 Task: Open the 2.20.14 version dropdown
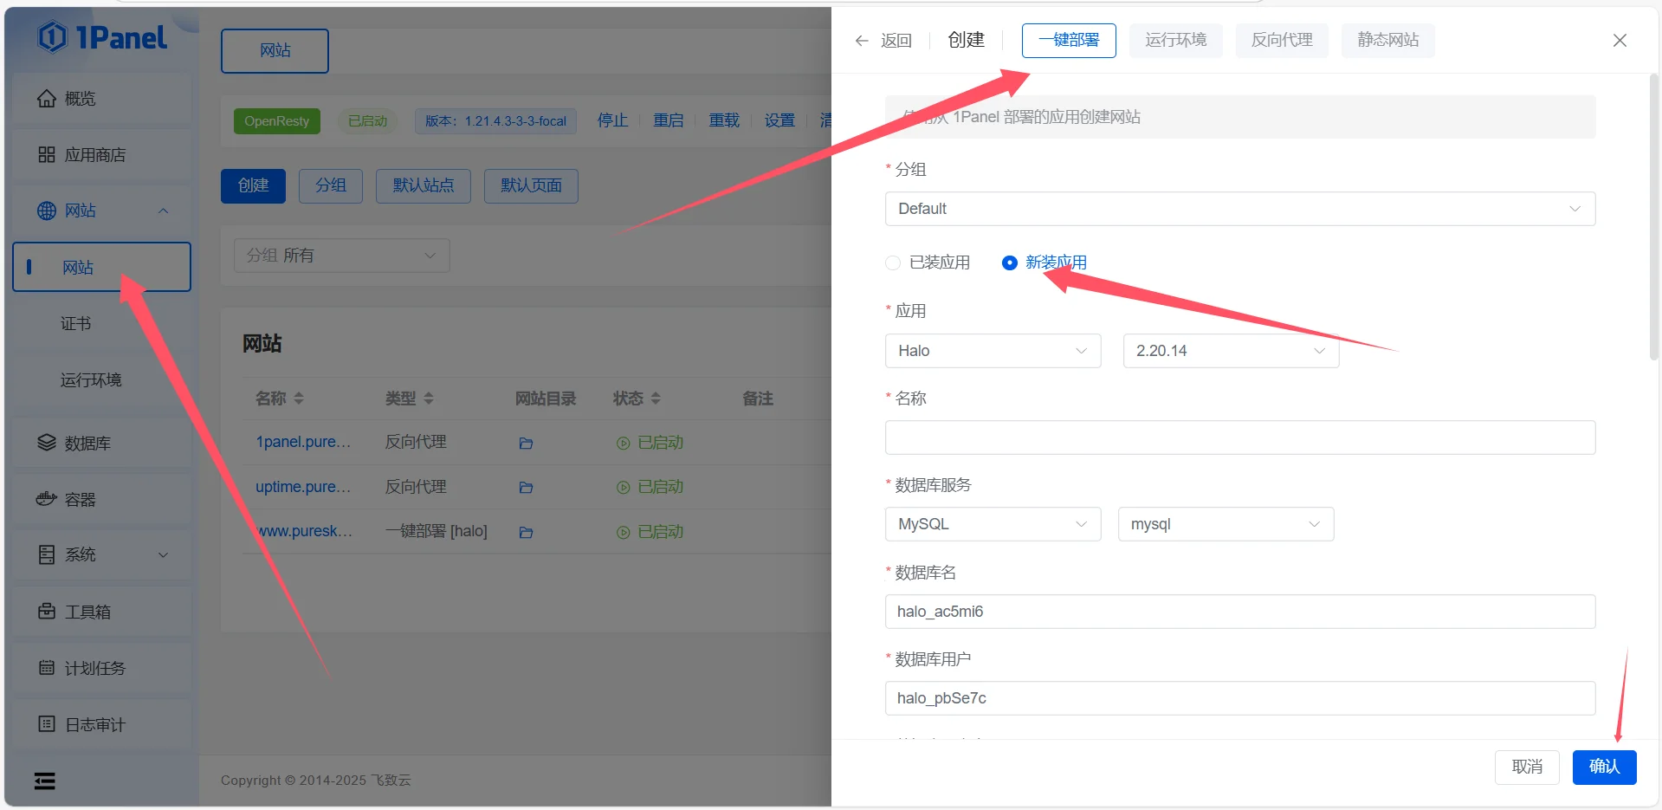(1231, 351)
